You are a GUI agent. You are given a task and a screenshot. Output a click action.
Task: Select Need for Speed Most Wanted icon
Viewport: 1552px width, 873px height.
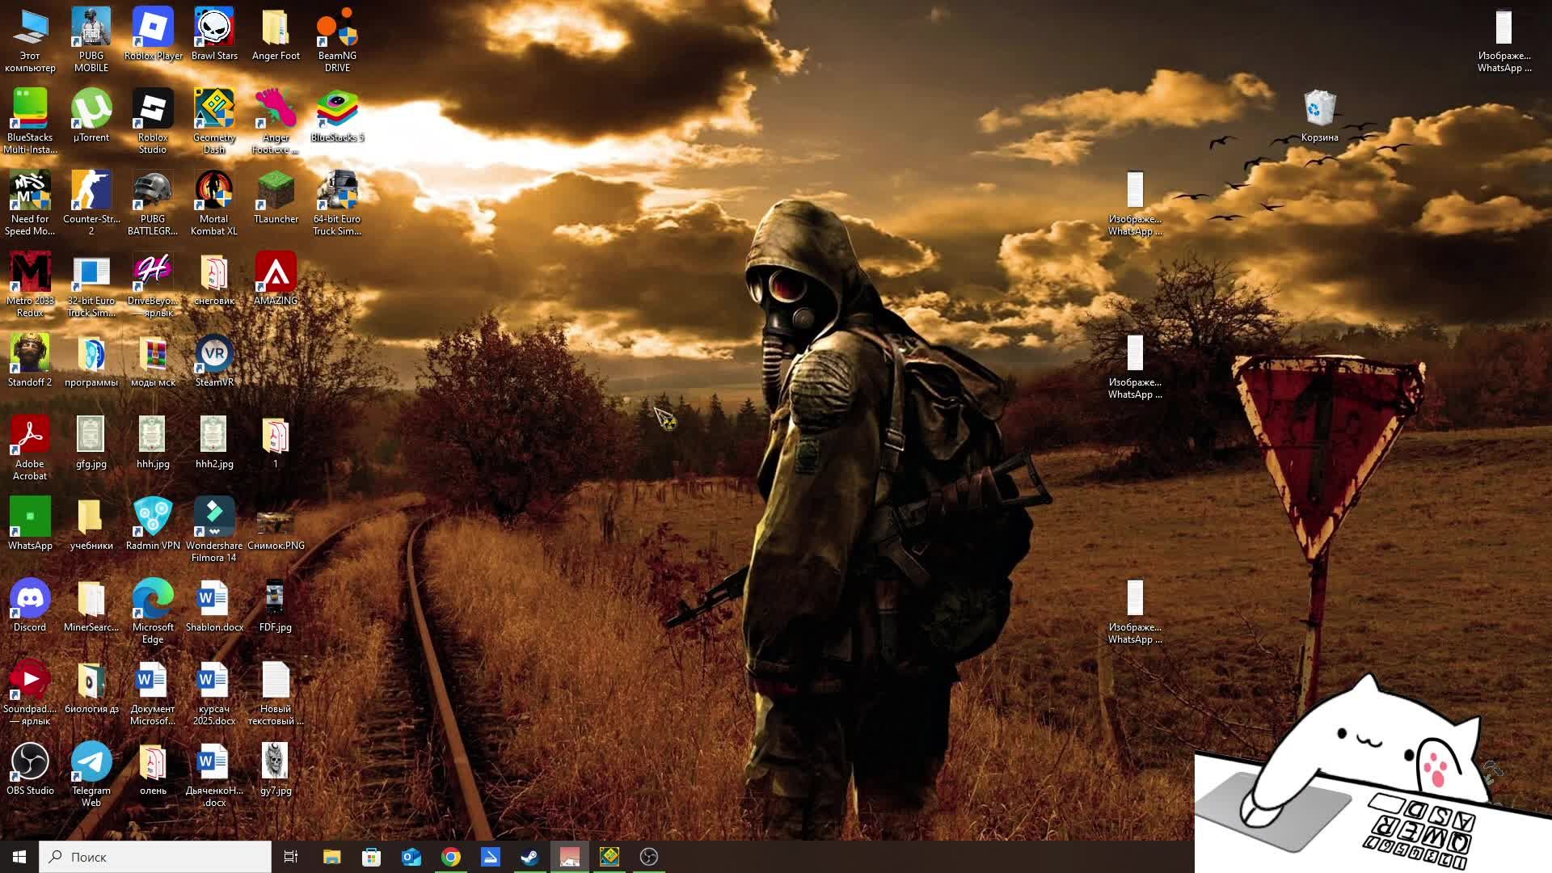tap(30, 203)
